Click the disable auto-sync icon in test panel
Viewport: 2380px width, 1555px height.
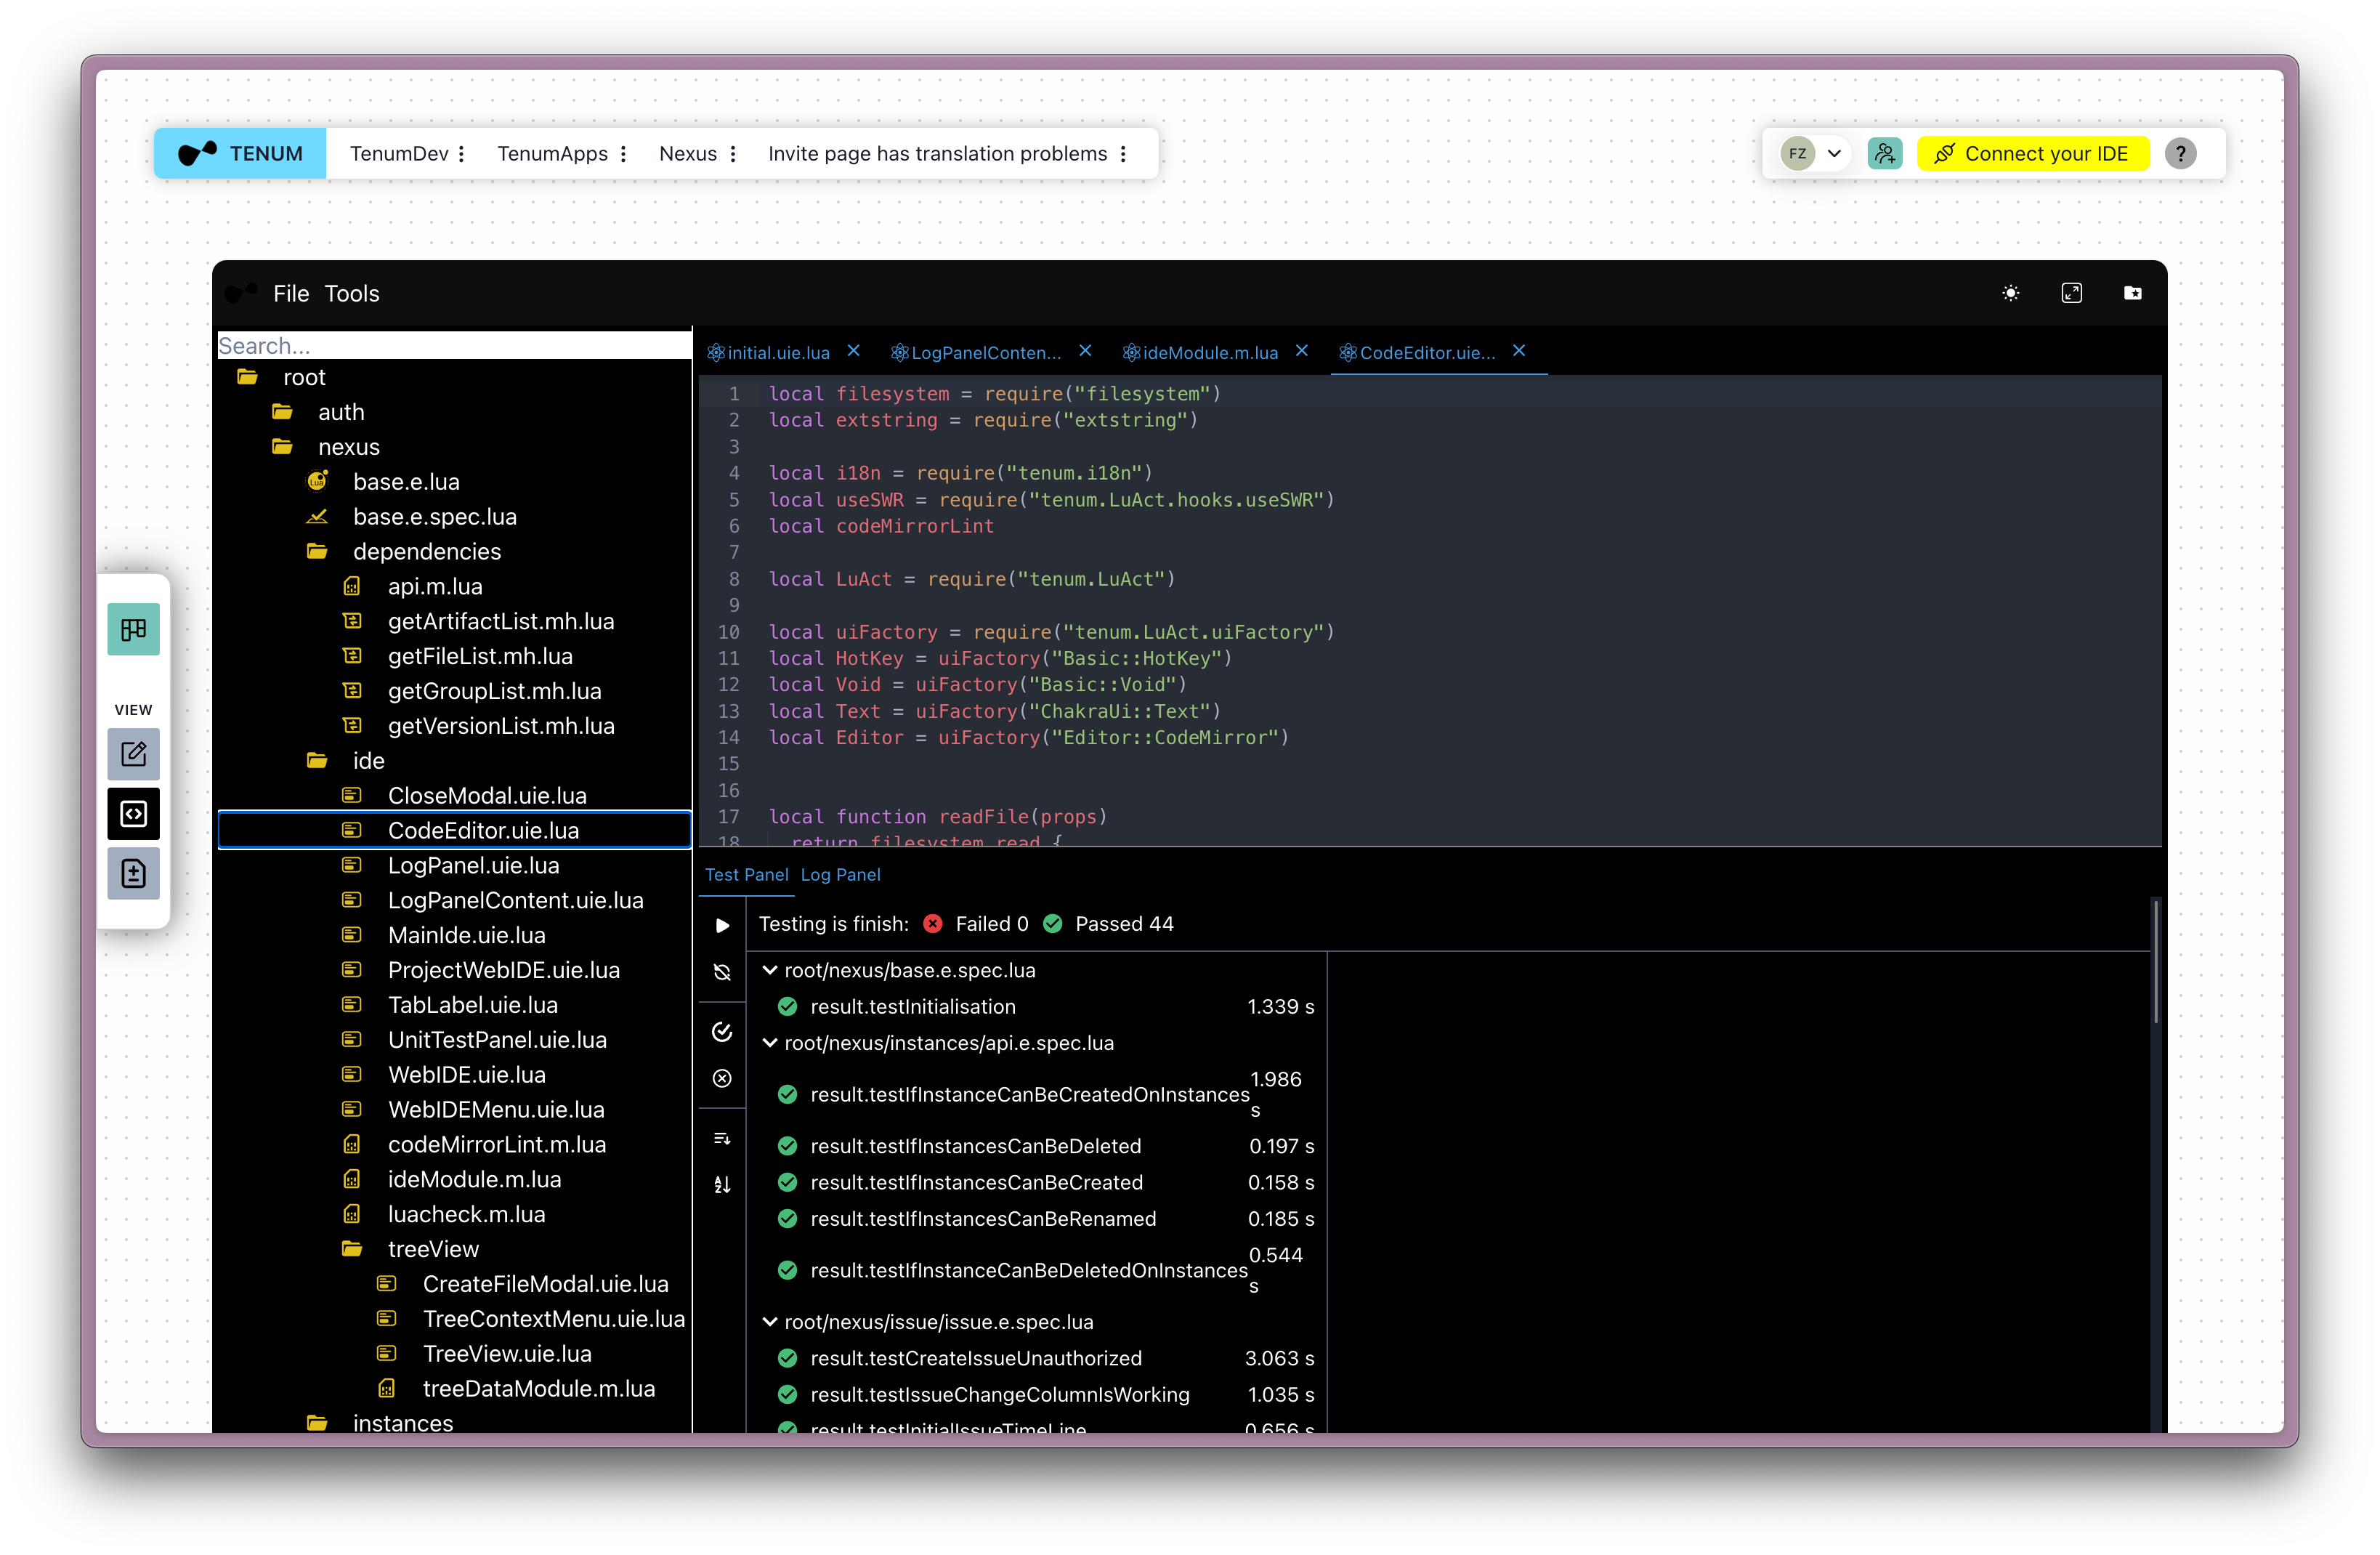pyautogui.click(x=722, y=972)
